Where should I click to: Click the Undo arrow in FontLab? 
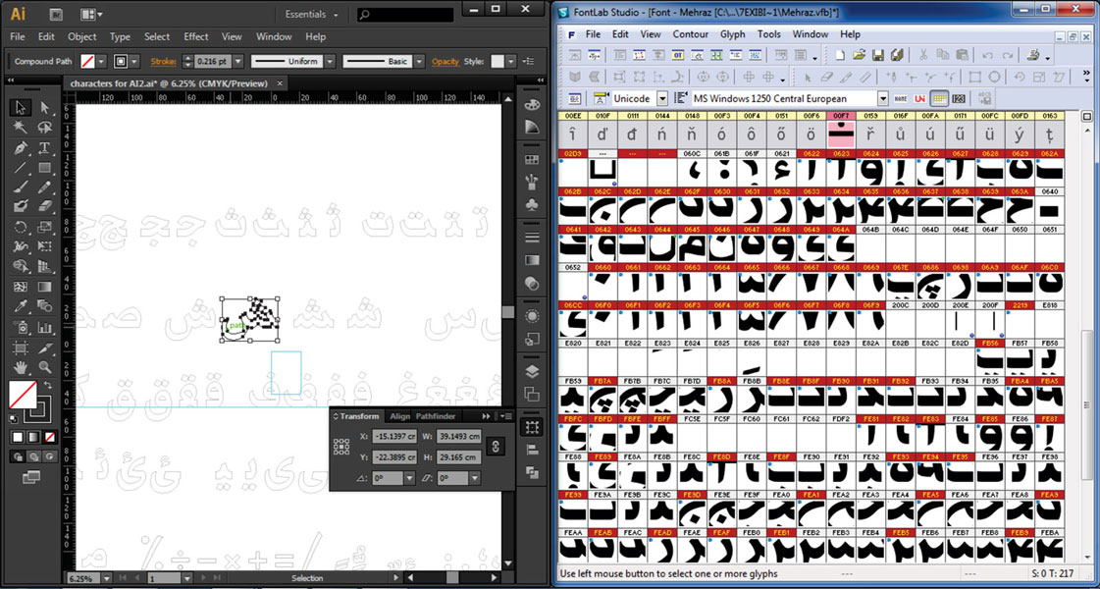(x=988, y=55)
